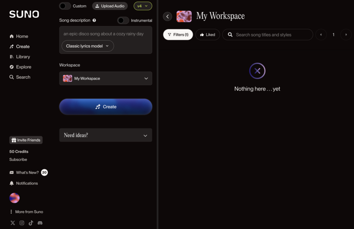
Task: Expand the Need ideas? section
Action: [106, 135]
